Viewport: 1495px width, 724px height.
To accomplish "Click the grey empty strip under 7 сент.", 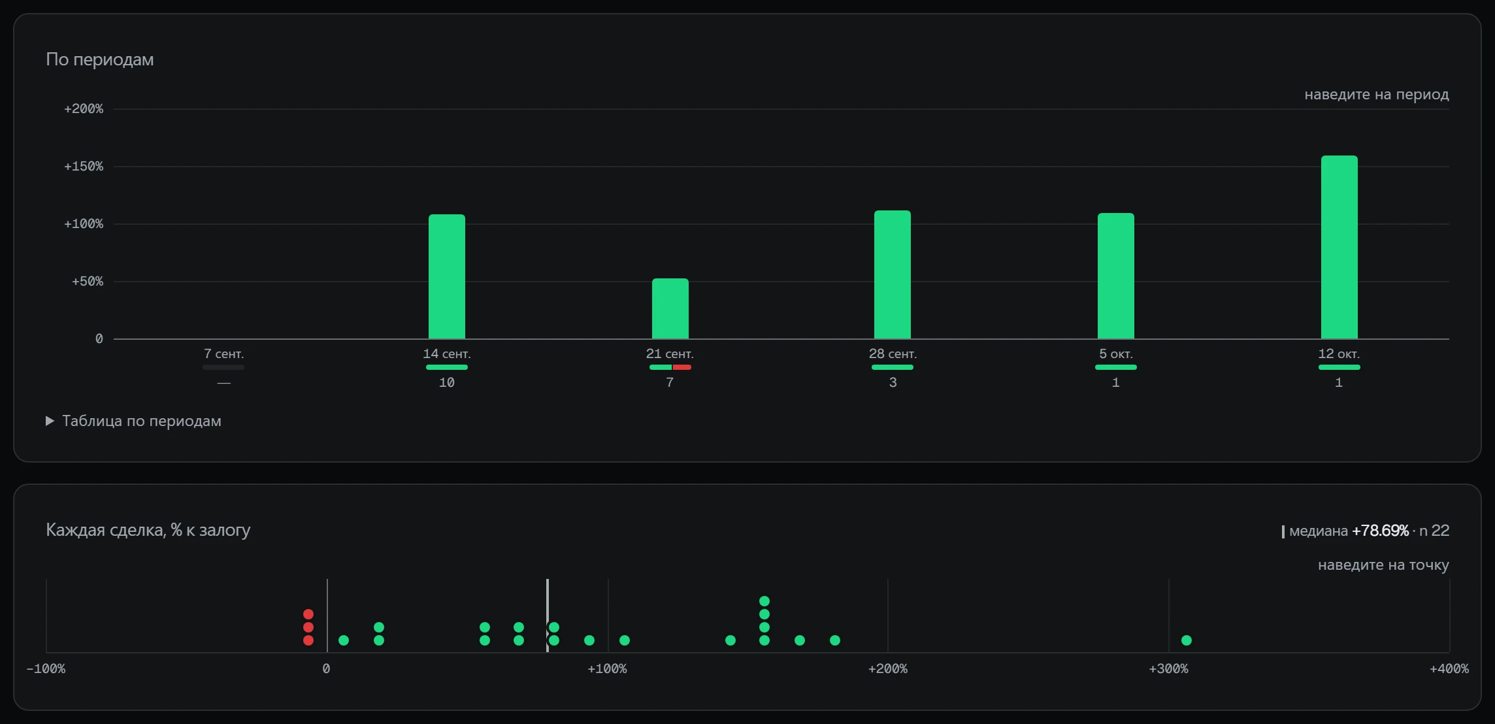I will (223, 367).
